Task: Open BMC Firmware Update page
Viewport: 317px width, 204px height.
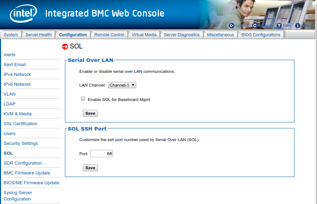Action: pyautogui.click(x=27, y=173)
